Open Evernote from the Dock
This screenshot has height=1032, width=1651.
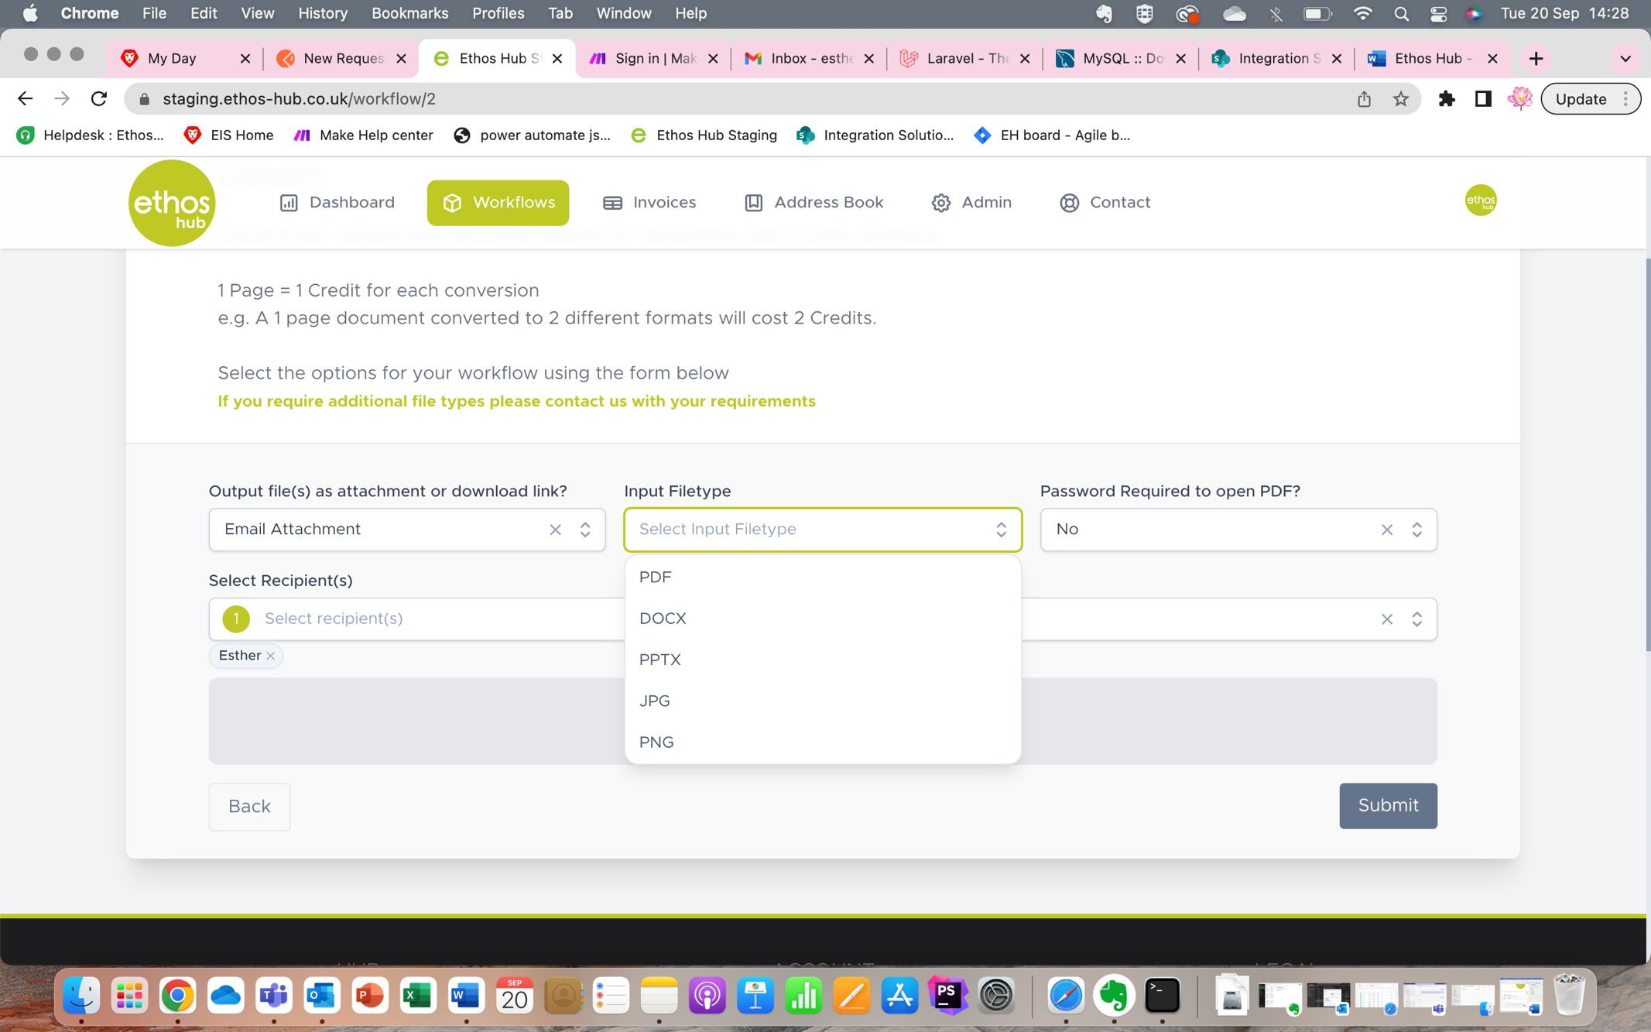1115,996
